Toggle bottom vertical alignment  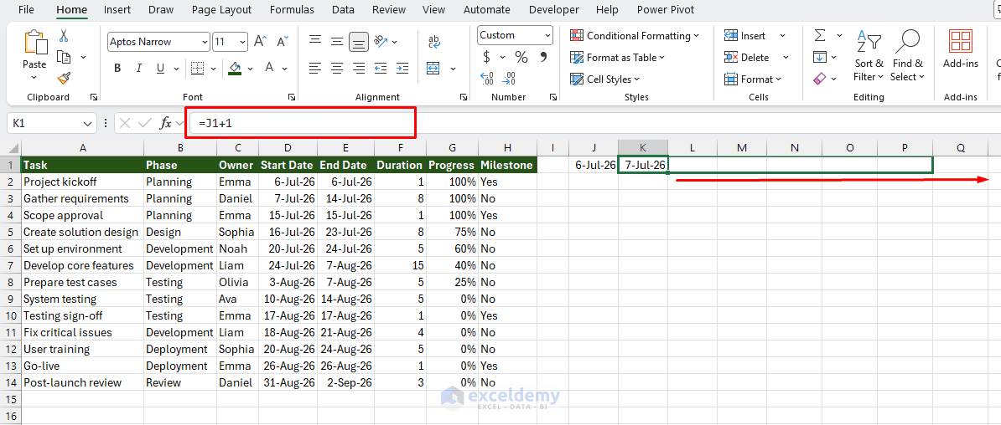pos(360,42)
